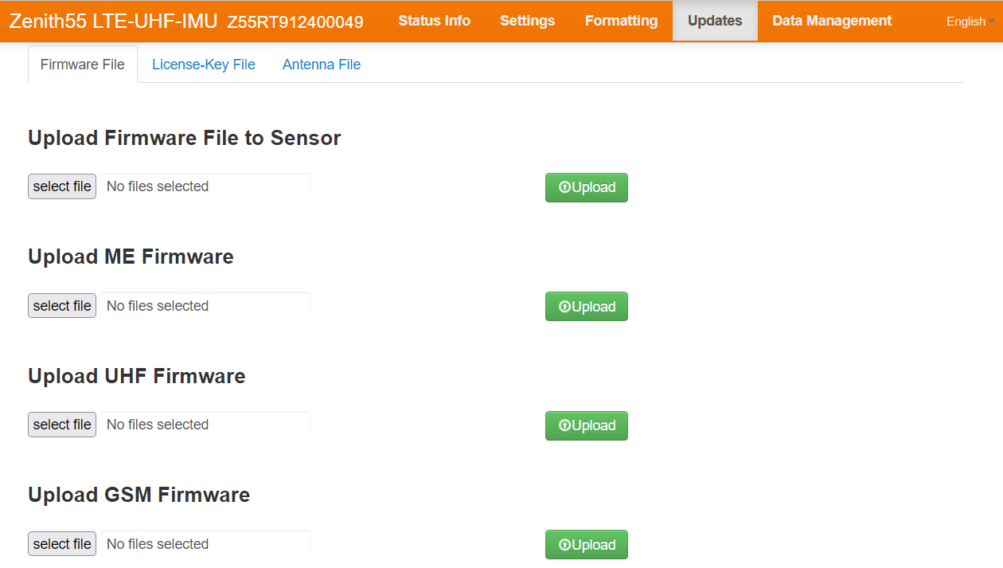
Task: Select the Updates menu item
Action: tap(715, 21)
